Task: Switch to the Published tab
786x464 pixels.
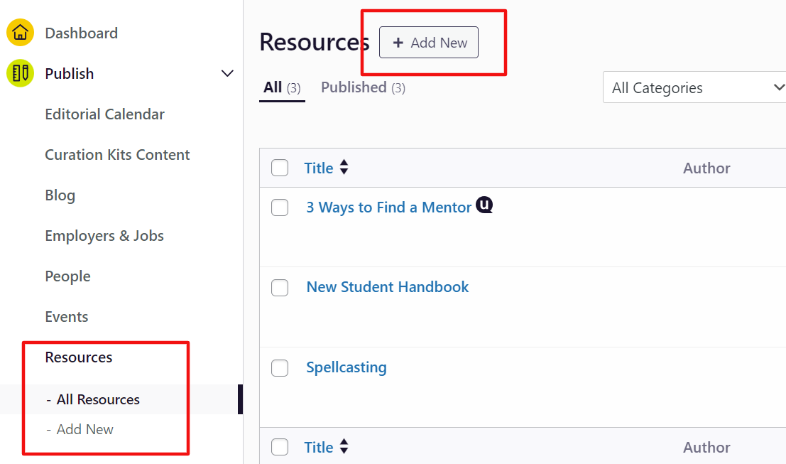Action: click(363, 87)
